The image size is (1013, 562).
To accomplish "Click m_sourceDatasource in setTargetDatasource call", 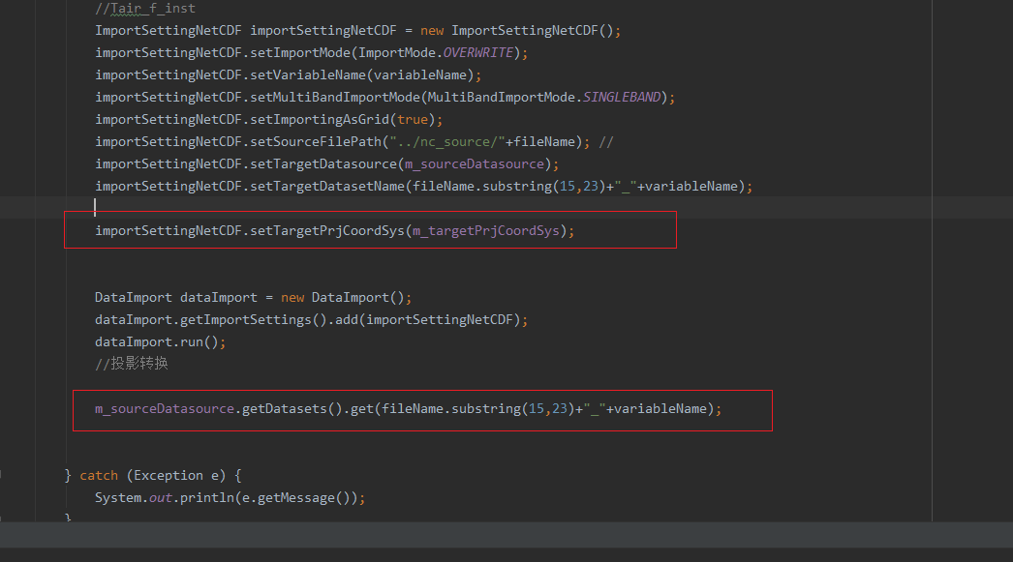I will coord(475,163).
